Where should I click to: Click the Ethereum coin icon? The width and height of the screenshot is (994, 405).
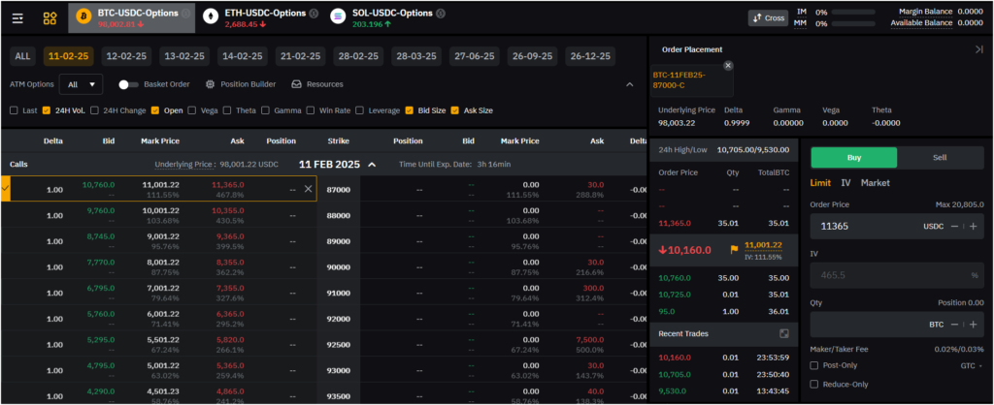click(x=211, y=17)
